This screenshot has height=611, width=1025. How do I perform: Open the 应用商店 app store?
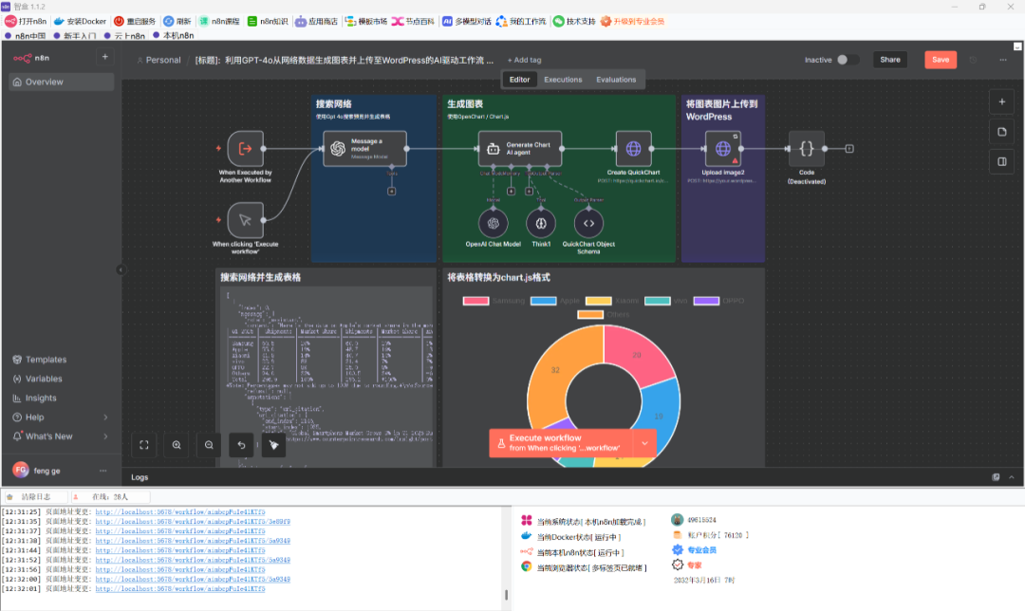[316, 22]
